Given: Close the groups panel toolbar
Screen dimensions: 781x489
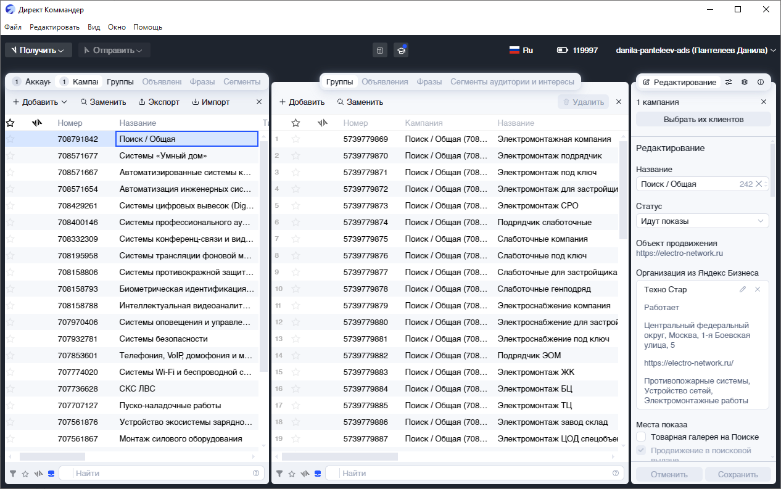Looking at the screenshot, I should [x=619, y=102].
